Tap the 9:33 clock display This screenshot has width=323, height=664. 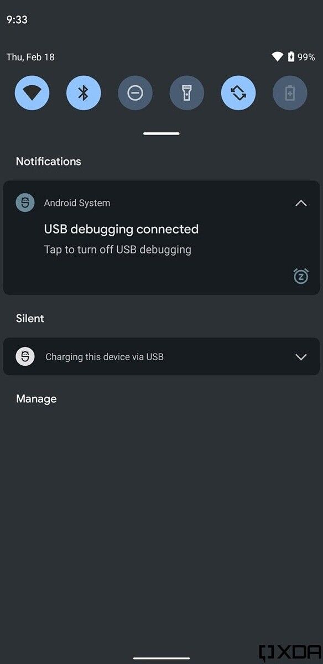pyautogui.click(x=17, y=19)
